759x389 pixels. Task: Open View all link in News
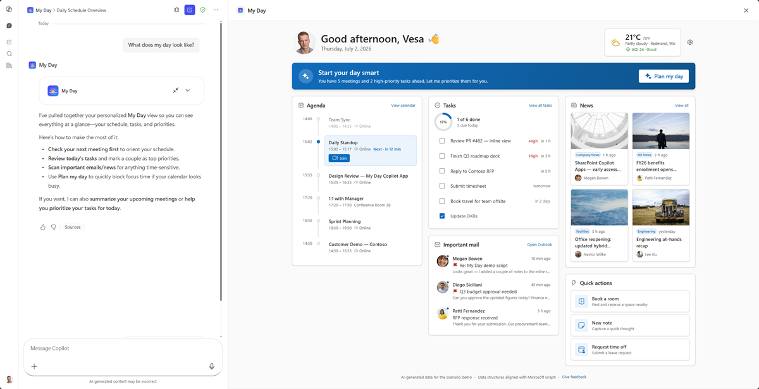[681, 106]
